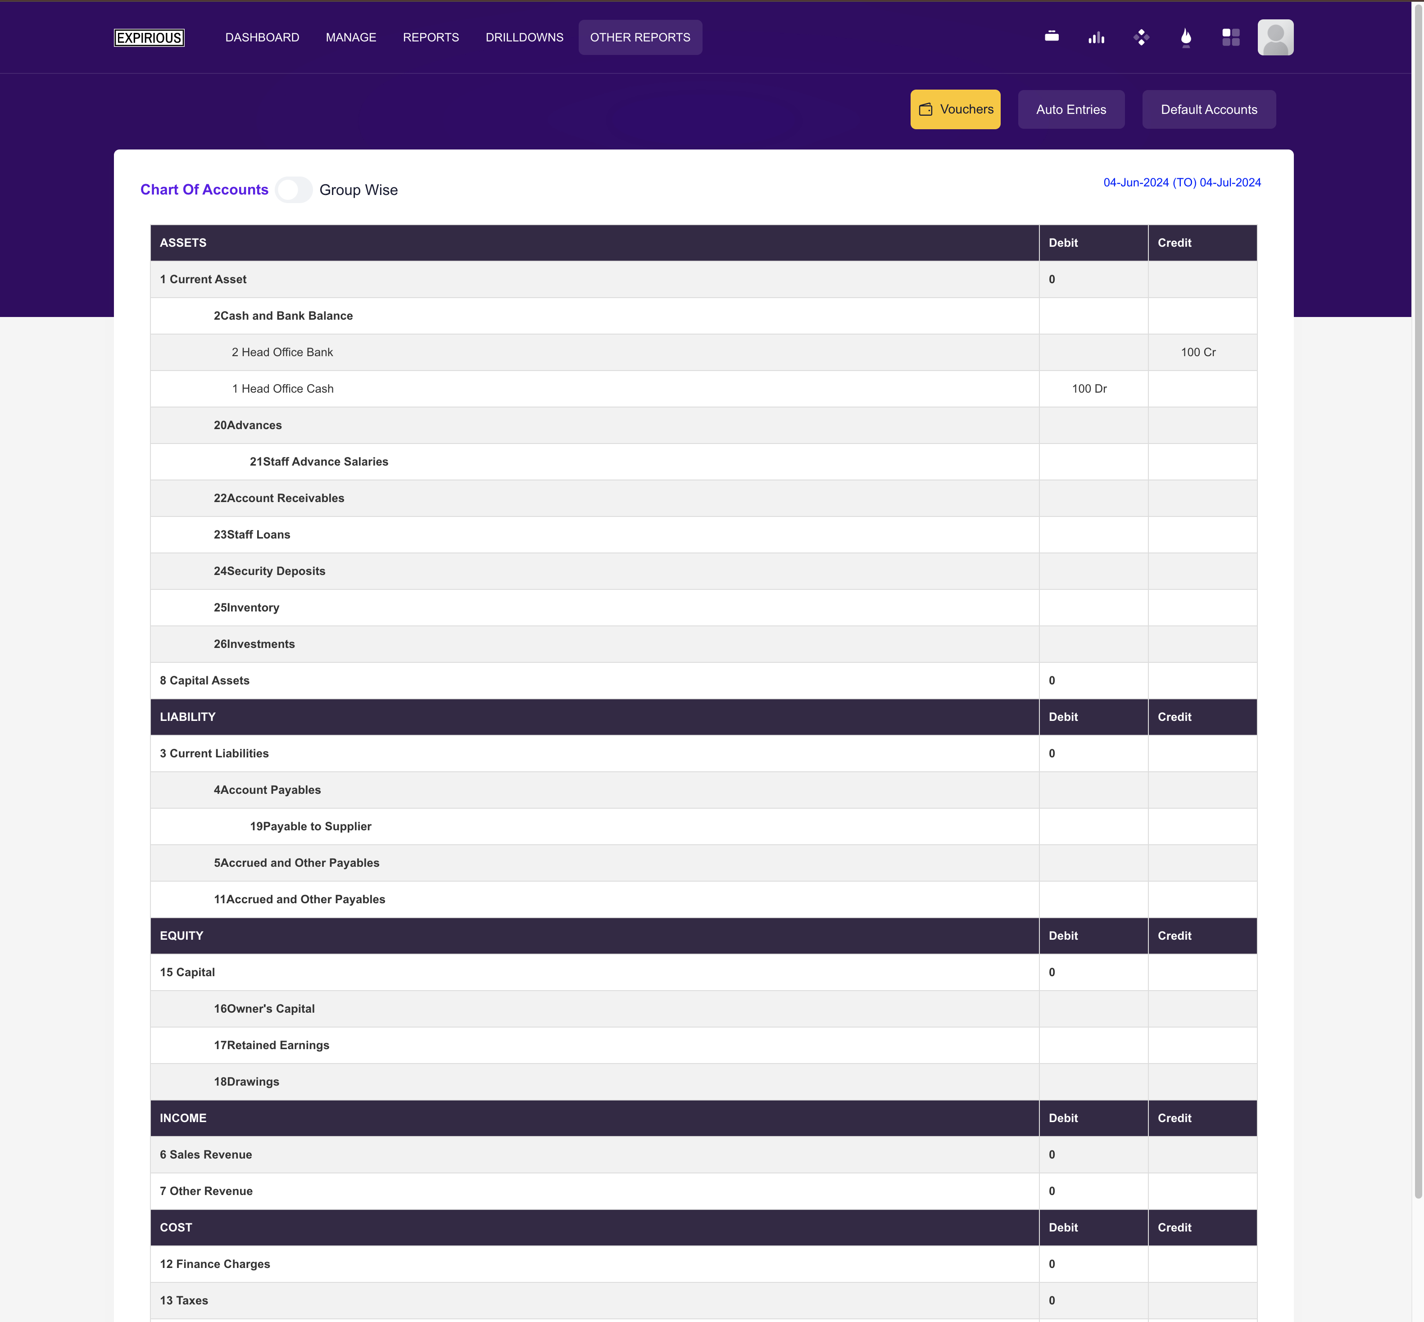Image resolution: width=1424 pixels, height=1322 pixels.
Task: Click the Default Accounts button
Action: pyautogui.click(x=1209, y=109)
